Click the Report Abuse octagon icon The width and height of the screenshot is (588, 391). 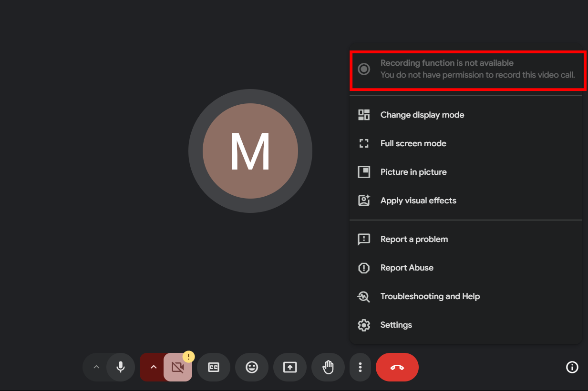click(x=364, y=268)
